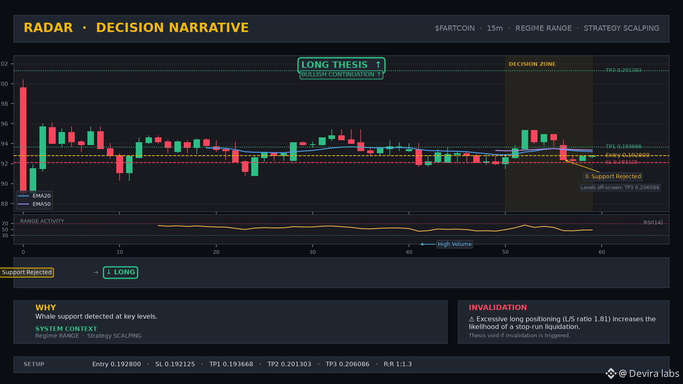Click the $FARTCOIN ticker in header

(455, 28)
